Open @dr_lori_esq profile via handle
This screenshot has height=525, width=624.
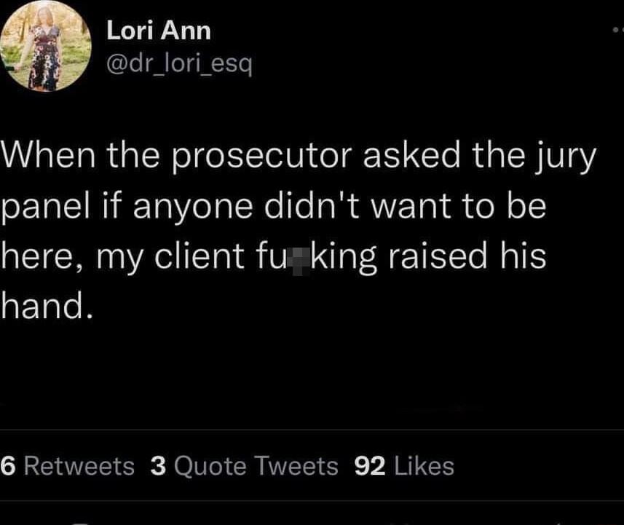point(180,64)
